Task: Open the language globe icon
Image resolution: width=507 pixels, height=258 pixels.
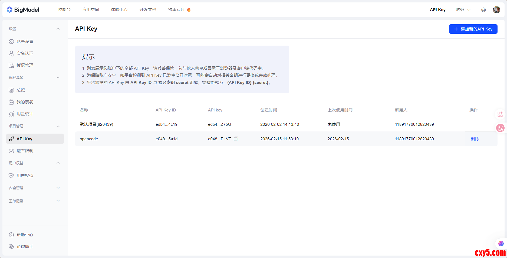Action: click(x=483, y=10)
